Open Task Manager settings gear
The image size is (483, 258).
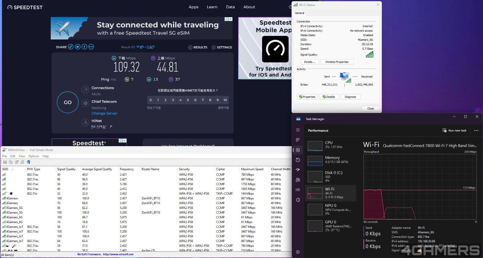[x=298, y=252]
